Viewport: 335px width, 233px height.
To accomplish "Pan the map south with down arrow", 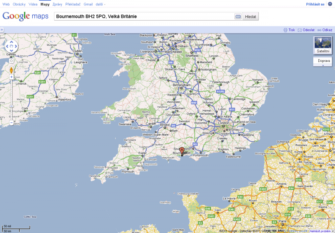I will click(x=11, y=50).
